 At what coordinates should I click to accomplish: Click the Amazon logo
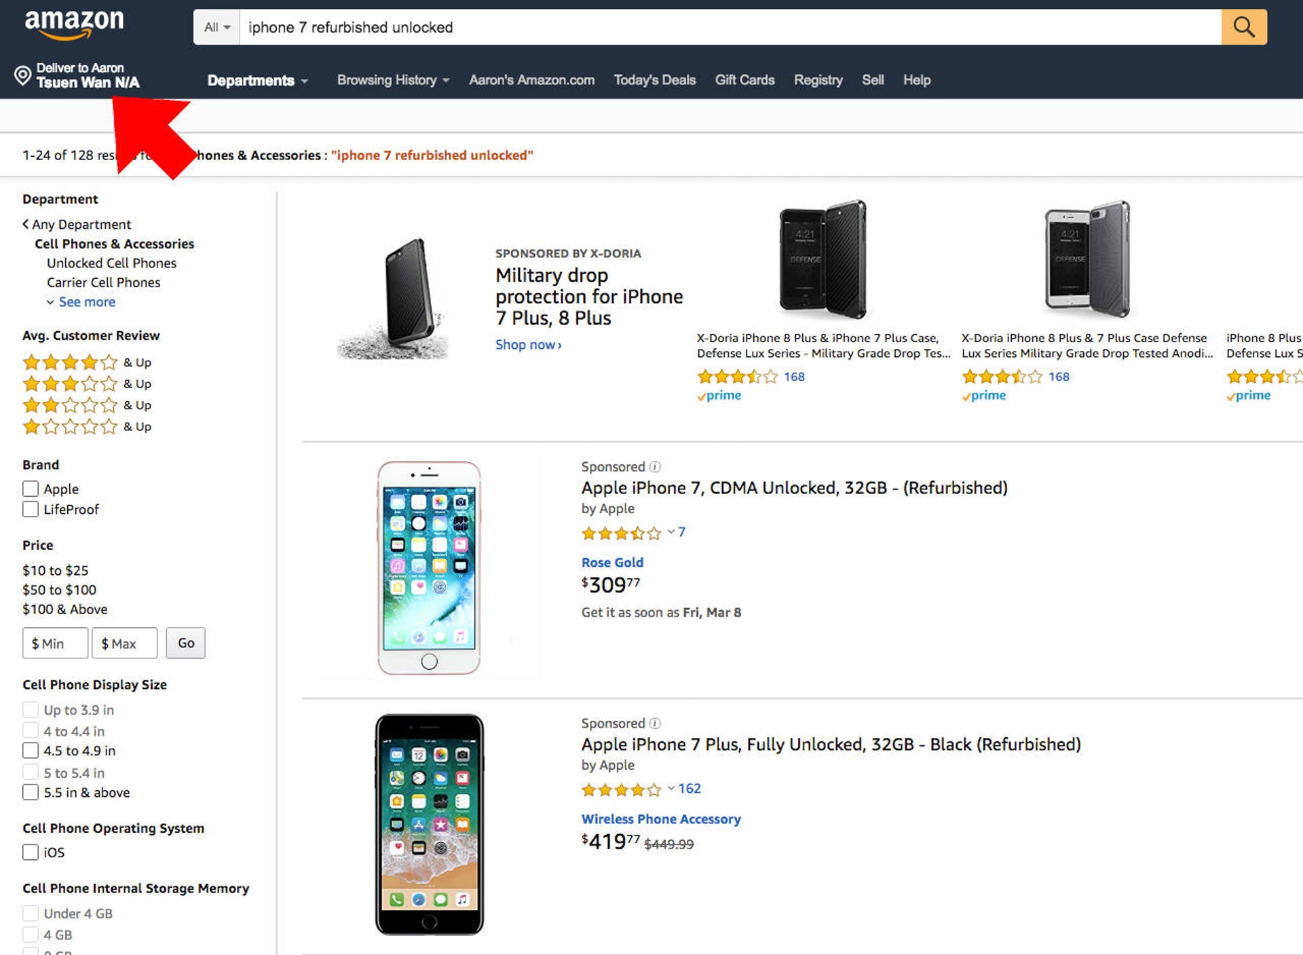pyautogui.click(x=74, y=24)
